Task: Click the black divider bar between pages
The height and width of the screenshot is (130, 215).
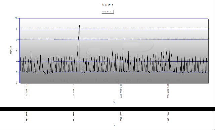Action: coord(107,109)
